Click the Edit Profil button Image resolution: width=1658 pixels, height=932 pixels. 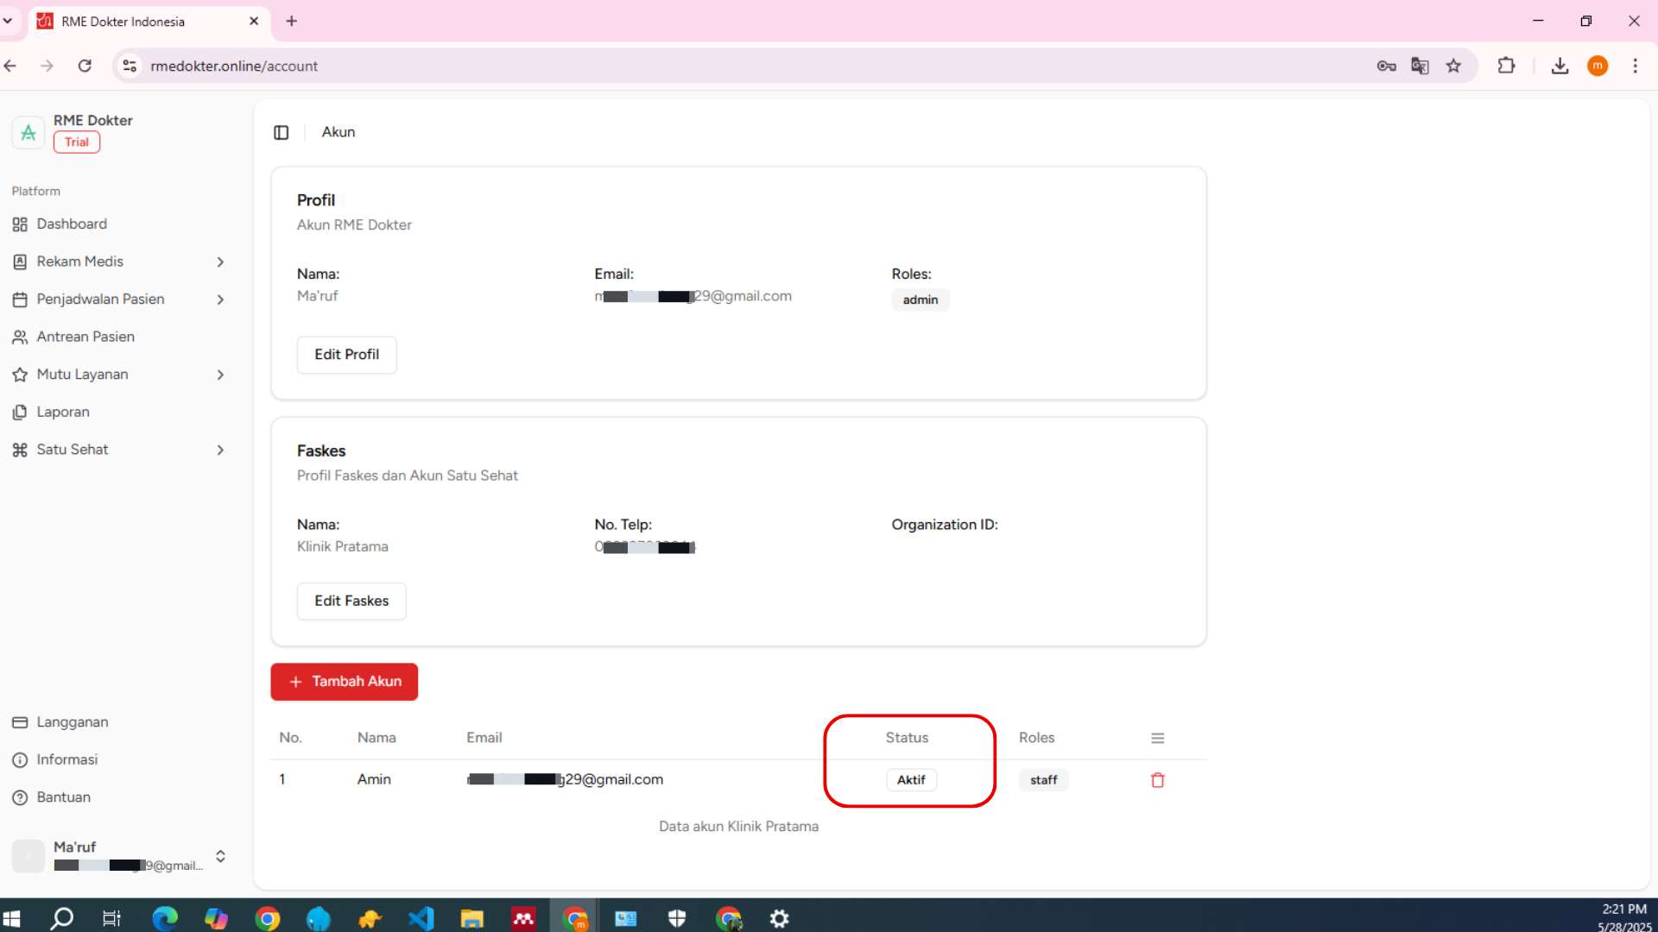(346, 355)
